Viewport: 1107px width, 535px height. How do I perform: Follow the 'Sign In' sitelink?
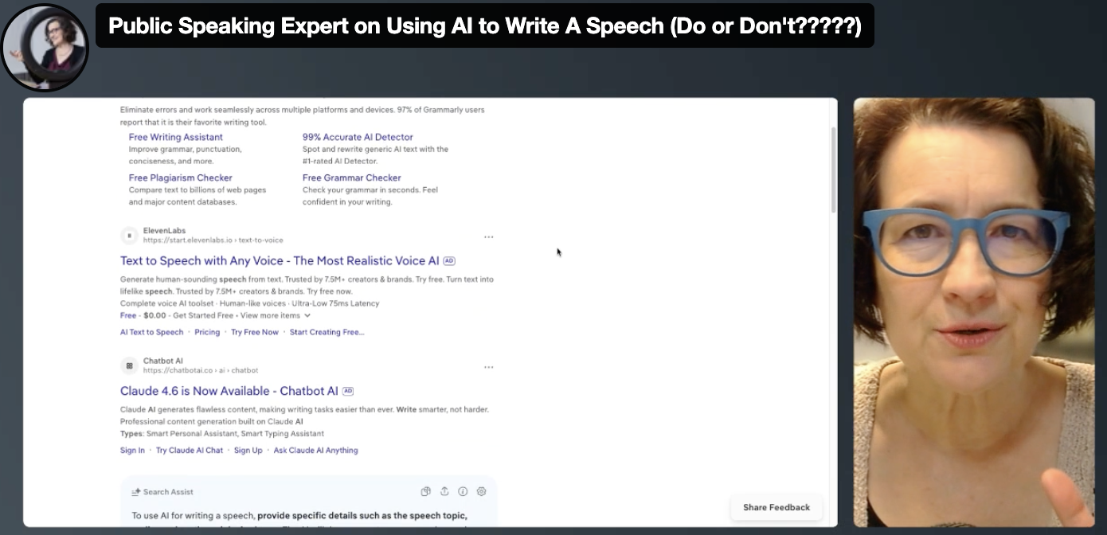(x=132, y=450)
